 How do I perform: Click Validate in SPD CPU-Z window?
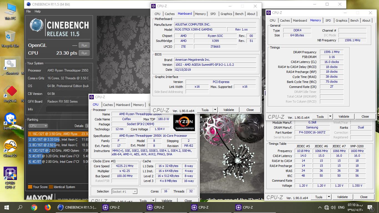click(342, 197)
